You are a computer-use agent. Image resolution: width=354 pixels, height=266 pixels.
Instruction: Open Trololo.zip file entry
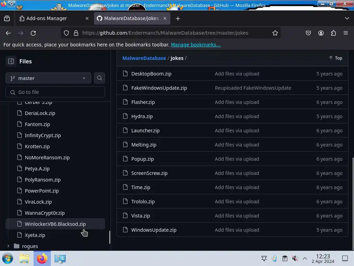(x=143, y=202)
